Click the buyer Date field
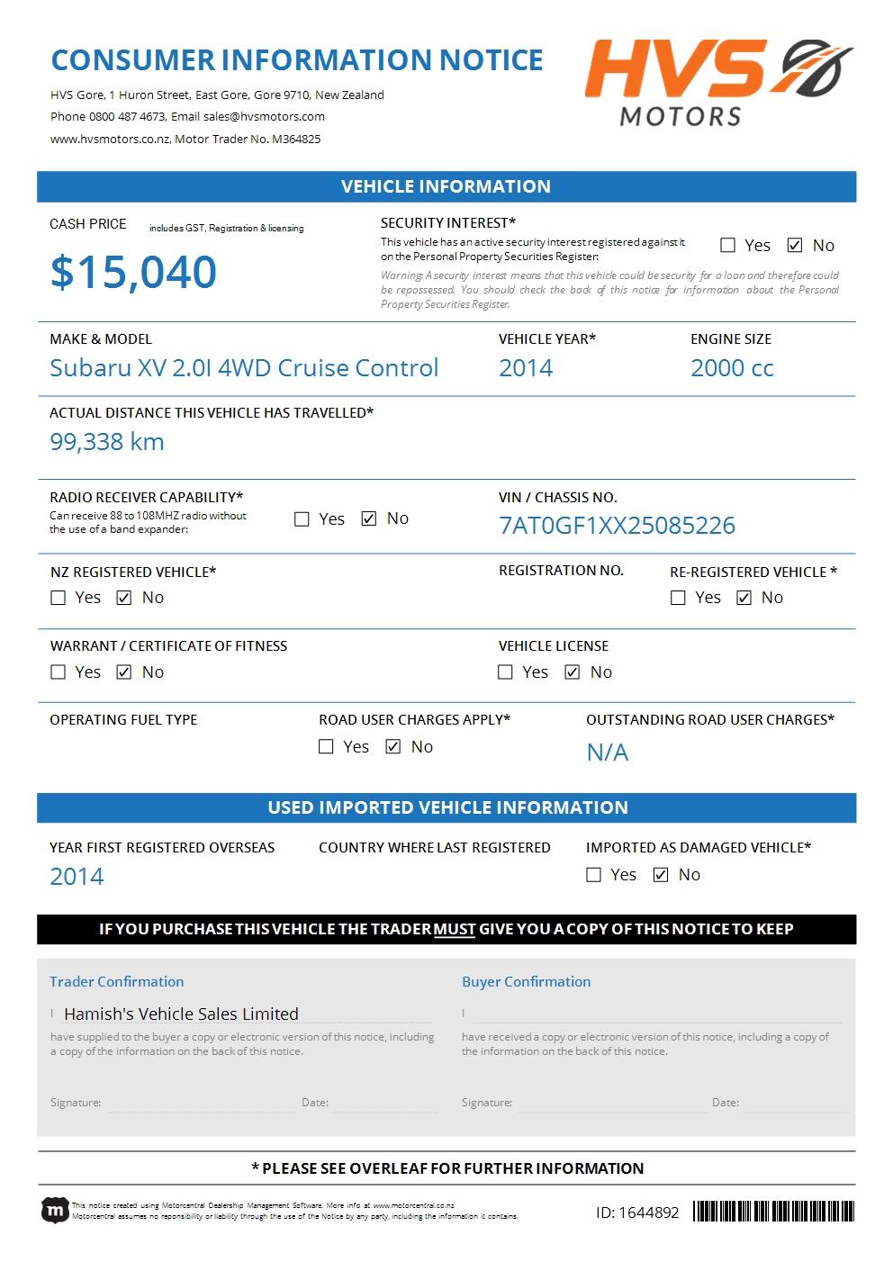 (796, 1103)
